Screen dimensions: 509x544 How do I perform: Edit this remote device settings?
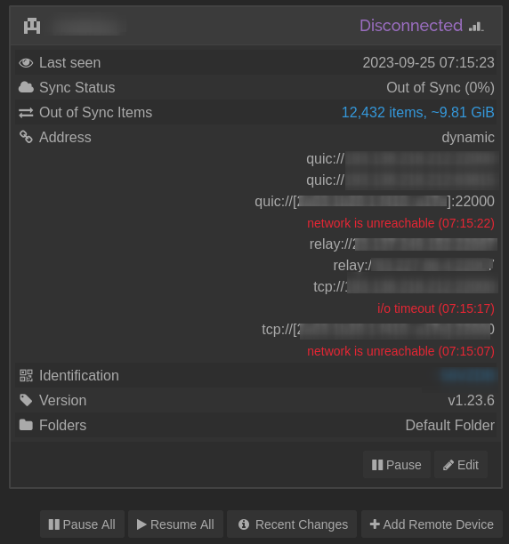point(461,465)
